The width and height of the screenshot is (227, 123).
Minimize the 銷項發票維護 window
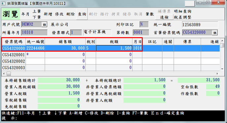tap(200, 2)
